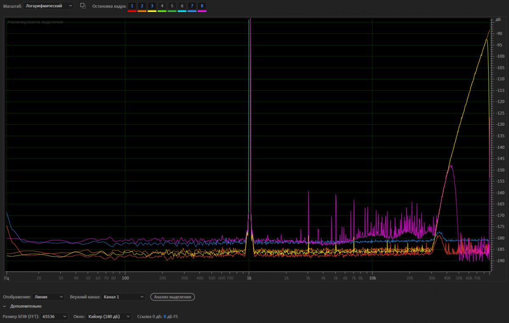Click the red swatch under hold 1
The height and width of the screenshot is (323, 509).
pos(132,11)
